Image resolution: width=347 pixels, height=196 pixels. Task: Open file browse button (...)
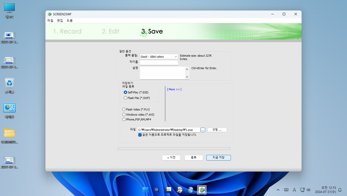tap(203, 130)
